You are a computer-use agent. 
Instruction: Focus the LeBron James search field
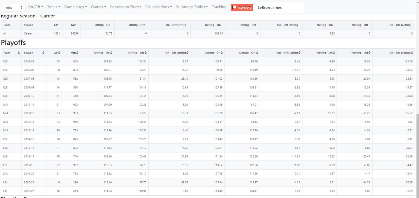(x=280, y=8)
